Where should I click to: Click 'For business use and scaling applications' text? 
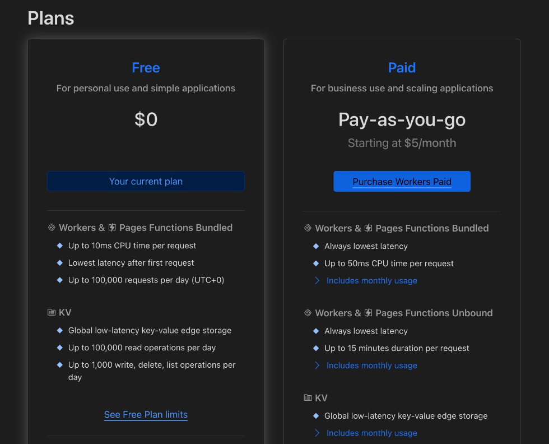(x=402, y=89)
